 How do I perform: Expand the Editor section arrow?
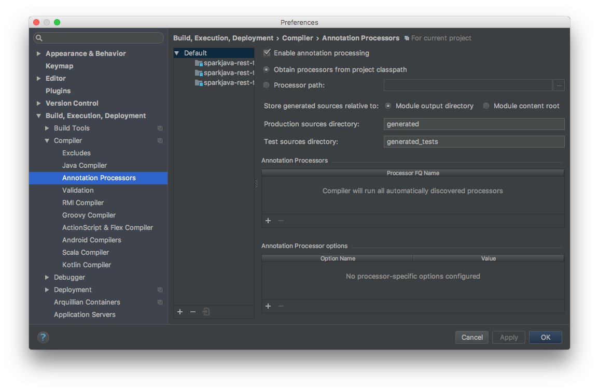pos(38,78)
